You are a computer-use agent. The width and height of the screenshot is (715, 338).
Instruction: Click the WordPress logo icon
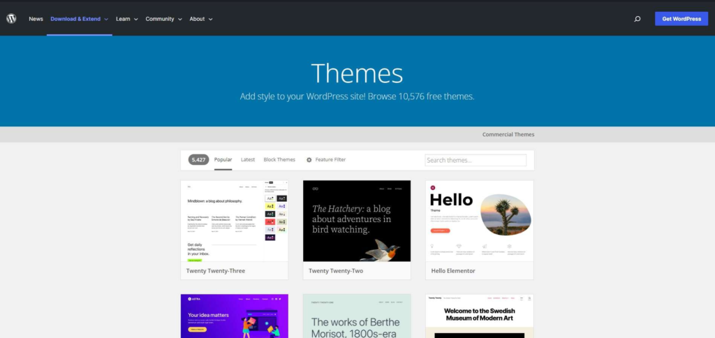point(11,19)
